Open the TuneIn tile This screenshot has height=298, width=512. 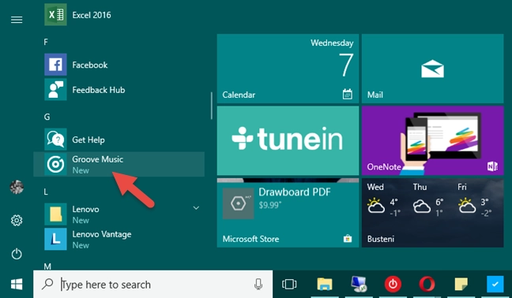[x=288, y=140]
